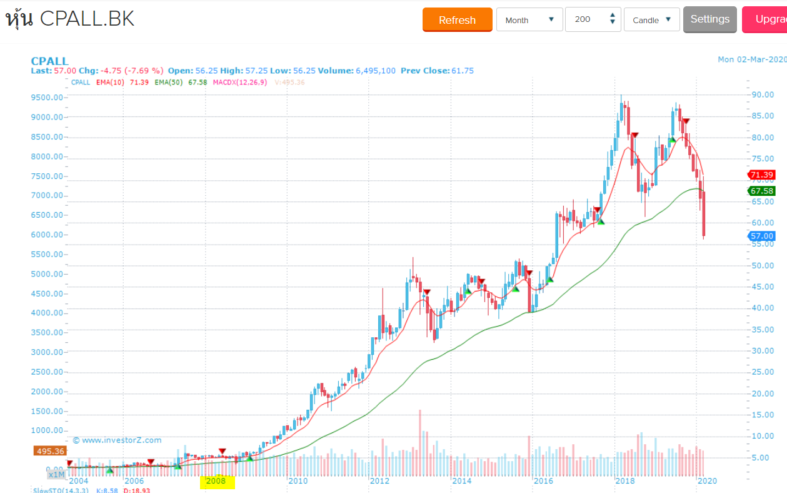Image resolution: width=787 pixels, height=493 pixels.
Task: Click the EMA(10) 71.39 legend entry
Action: tap(123, 83)
